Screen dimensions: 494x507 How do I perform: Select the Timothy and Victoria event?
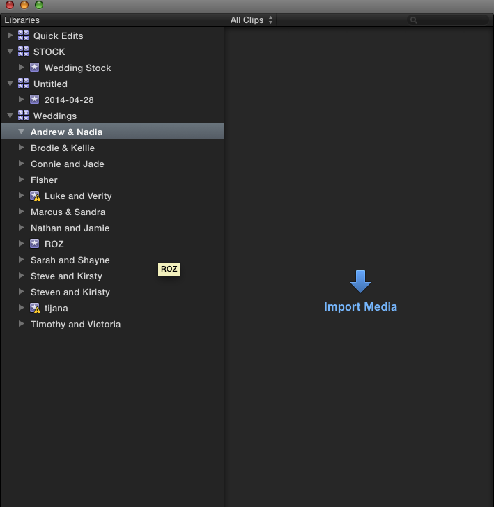point(75,324)
